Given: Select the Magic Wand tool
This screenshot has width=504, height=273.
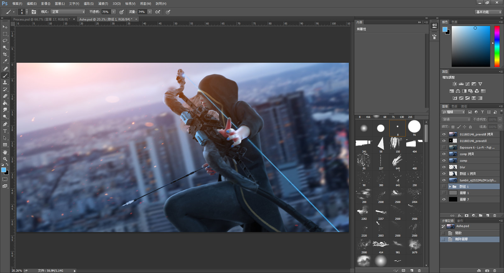Looking at the screenshot, I should (5, 48).
